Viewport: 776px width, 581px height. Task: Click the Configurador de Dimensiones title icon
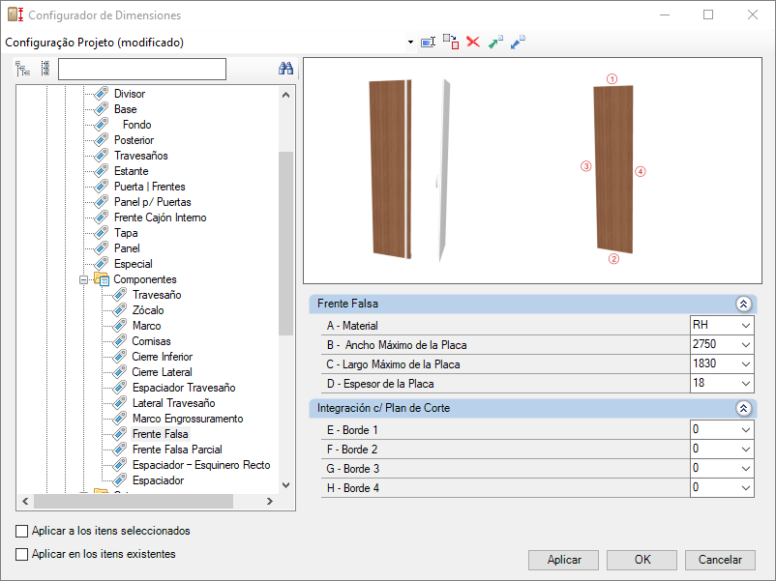pos(15,15)
